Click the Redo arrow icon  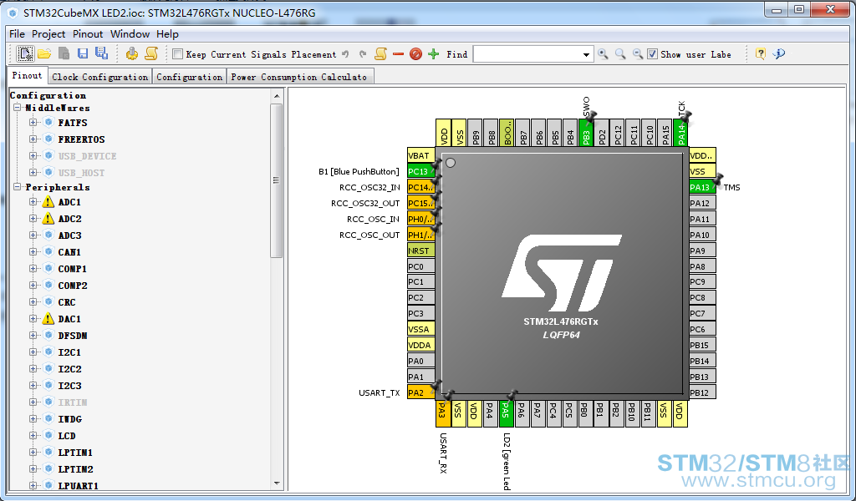[x=363, y=54]
